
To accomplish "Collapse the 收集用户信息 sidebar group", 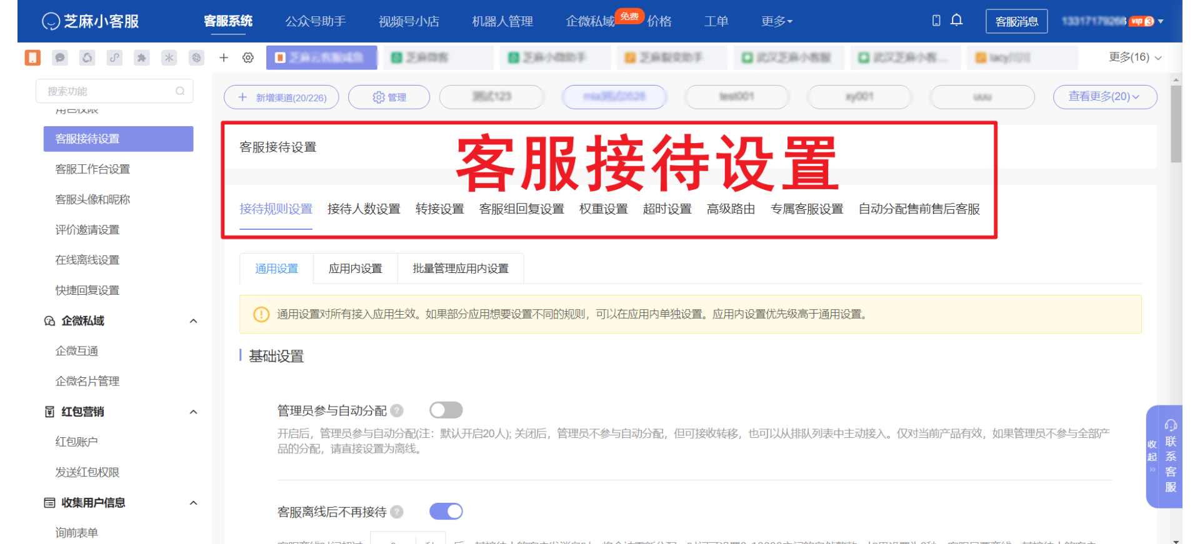I will (x=193, y=503).
